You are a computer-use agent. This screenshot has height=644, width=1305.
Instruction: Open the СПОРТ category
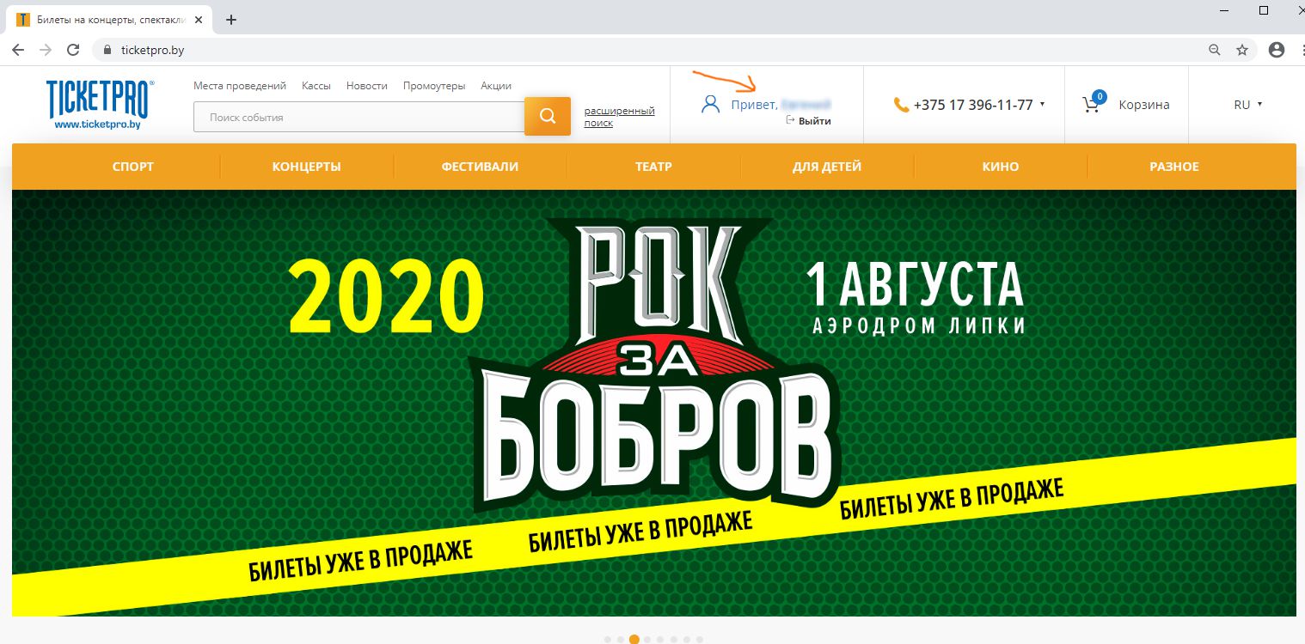[x=133, y=167]
